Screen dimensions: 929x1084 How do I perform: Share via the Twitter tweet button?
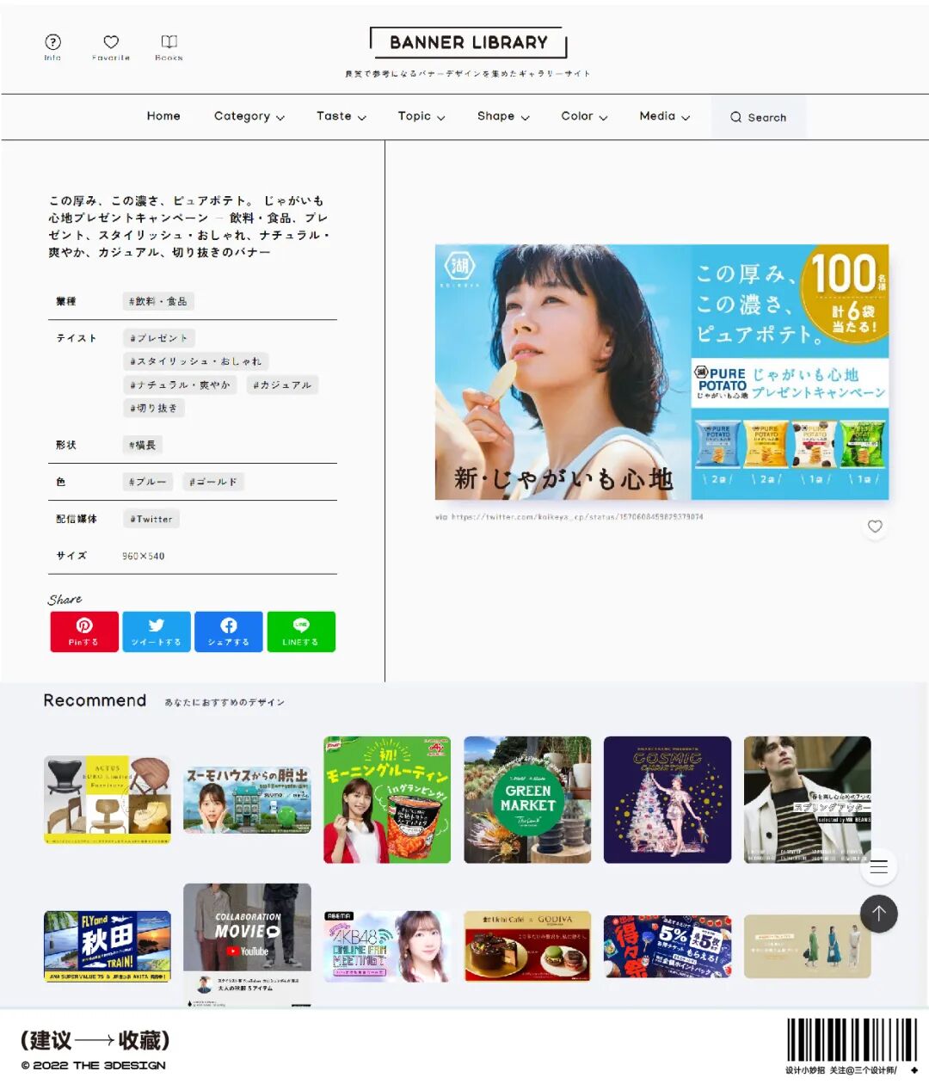[x=157, y=631]
